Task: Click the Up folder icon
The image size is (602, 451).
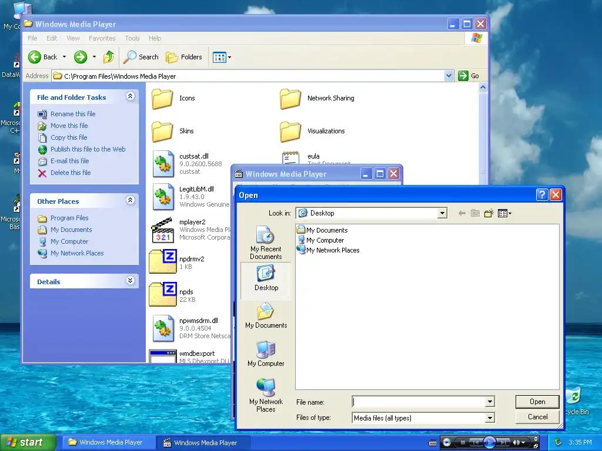Action: (109, 57)
